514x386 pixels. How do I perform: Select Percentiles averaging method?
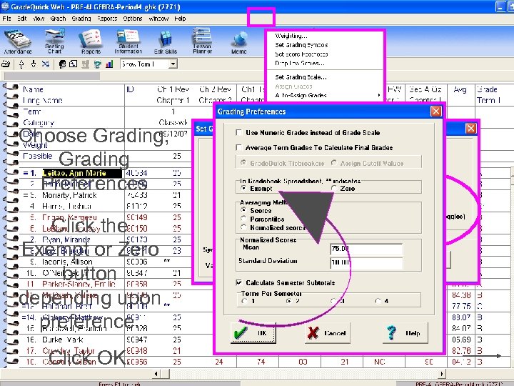coord(243,219)
